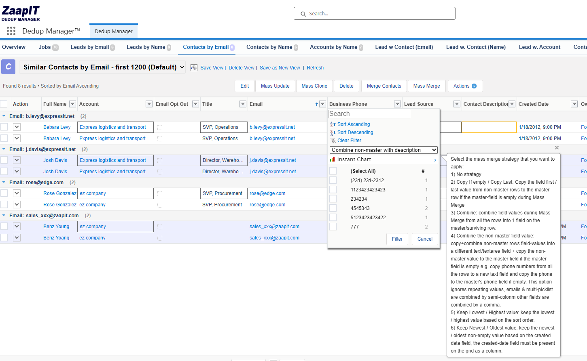The height and width of the screenshot is (361, 587).
Task: Open row action menu for Benz Young
Action: 17,226
